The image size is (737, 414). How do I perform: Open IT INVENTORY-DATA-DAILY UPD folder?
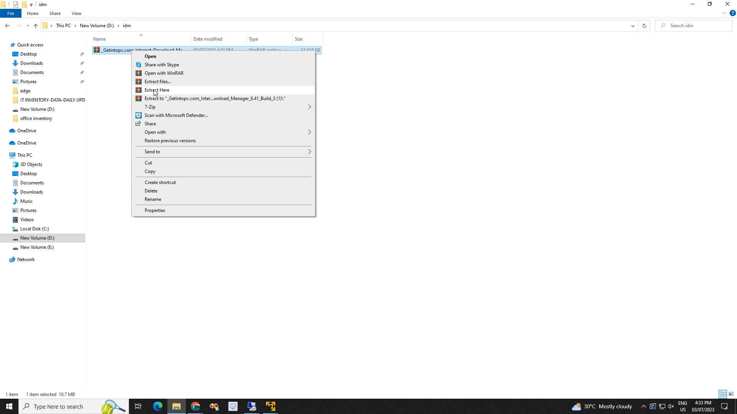pyautogui.click(x=53, y=100)
